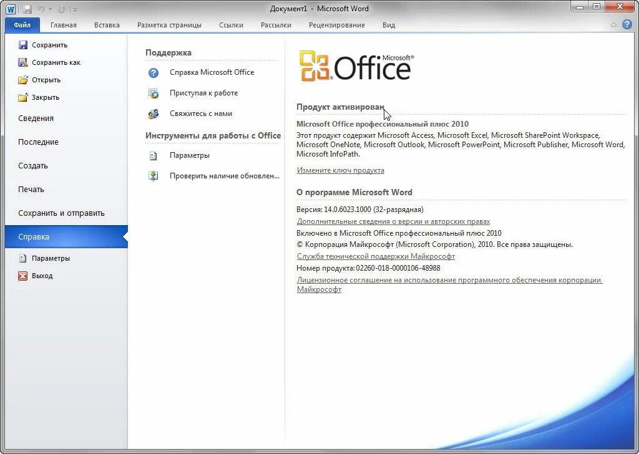The width and height of the screenshot is (639, 454).
Task: Open Служба технической поддержки Майкрософт link
Action: click(376, 256)
